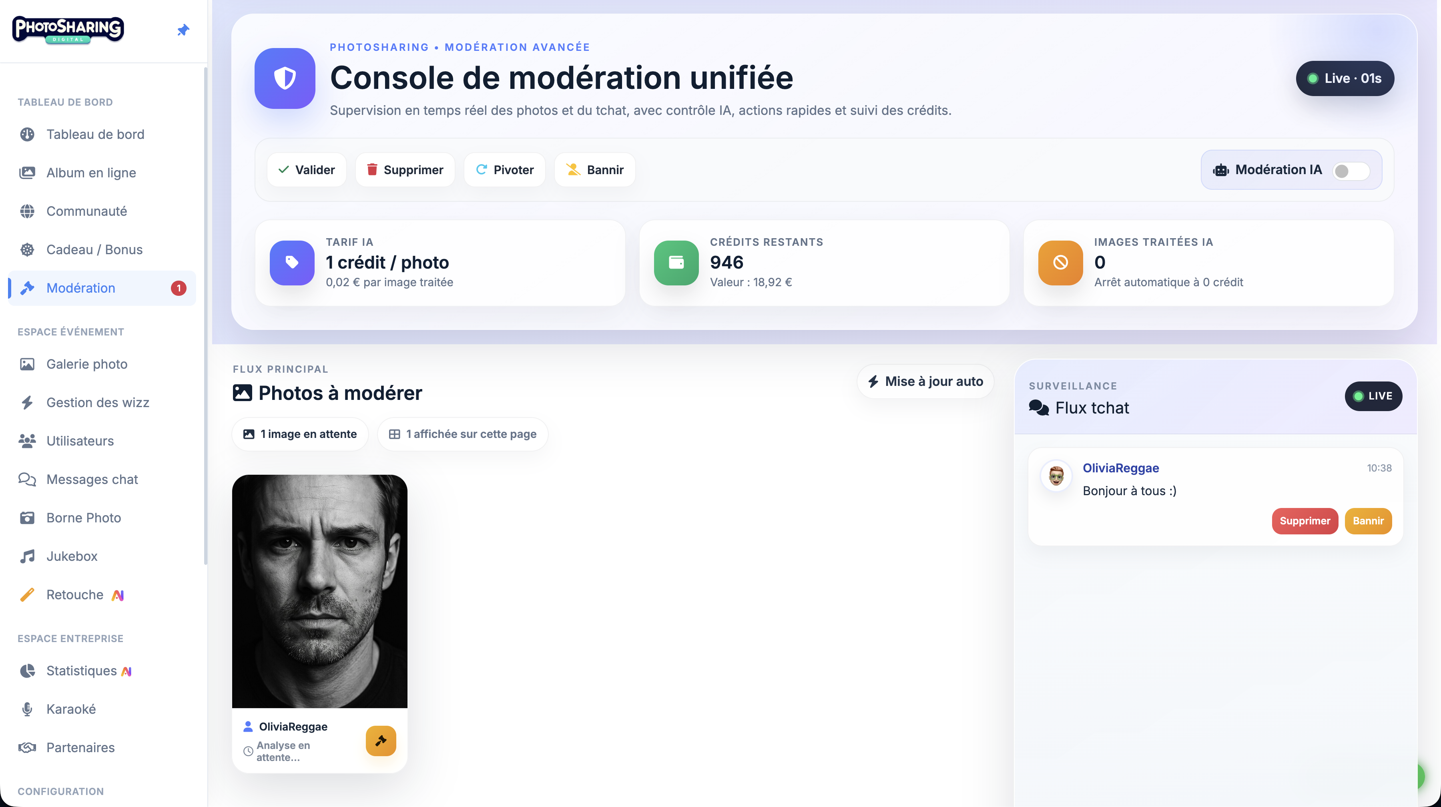Click the Gestion des wizz lightning icon
The image size is (1441, 807).
point(27,402)
